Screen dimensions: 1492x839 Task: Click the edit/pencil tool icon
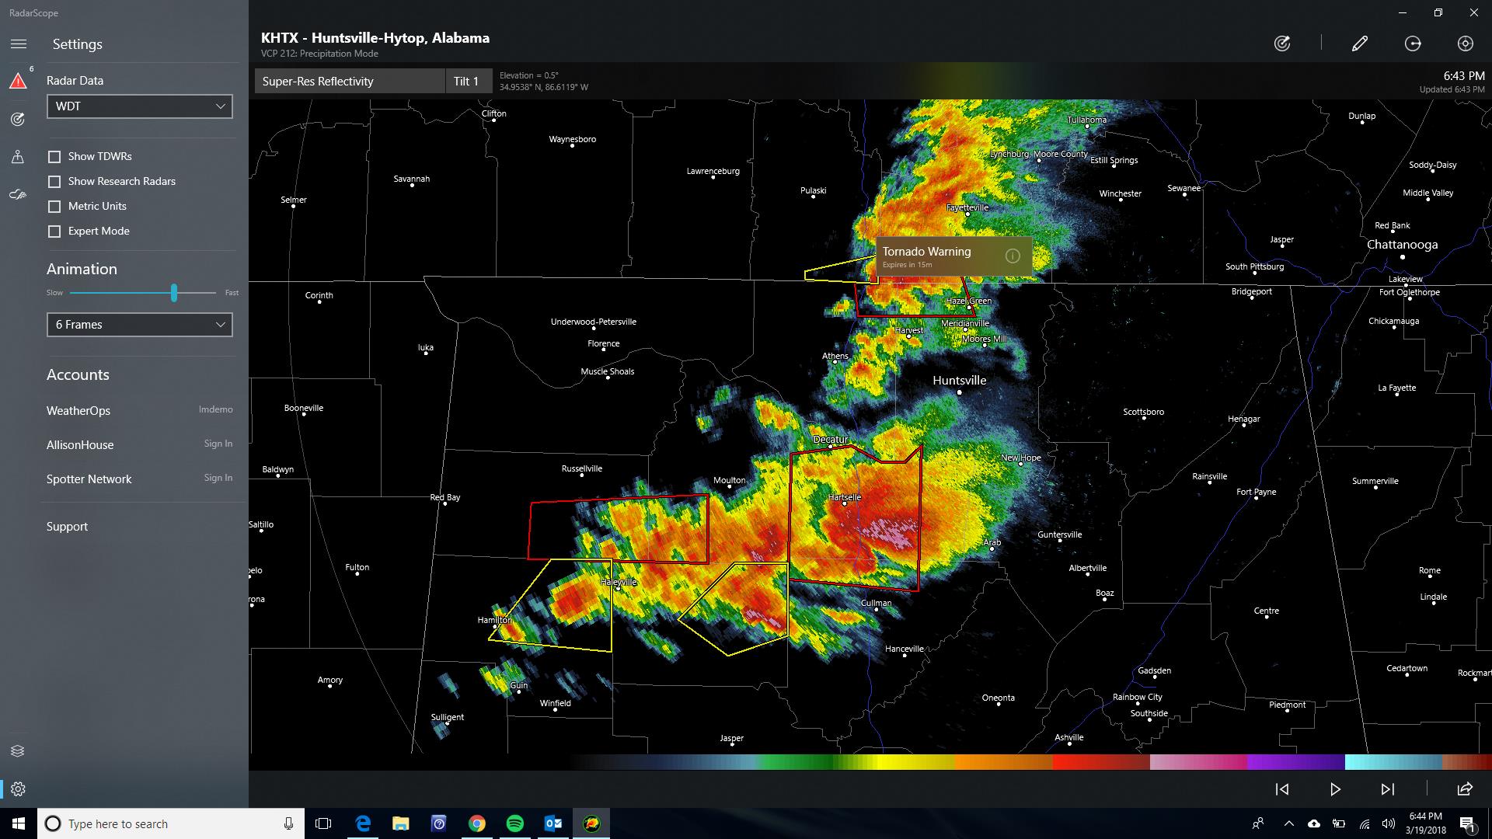tap(1359, 43)
